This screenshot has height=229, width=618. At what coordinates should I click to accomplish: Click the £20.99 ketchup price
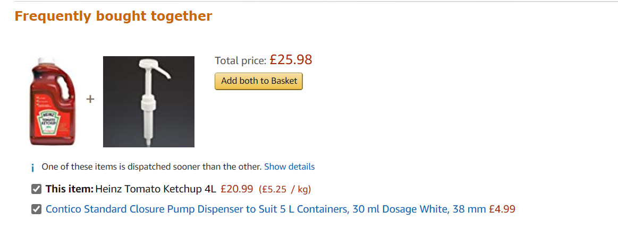[x=236, y=189]
